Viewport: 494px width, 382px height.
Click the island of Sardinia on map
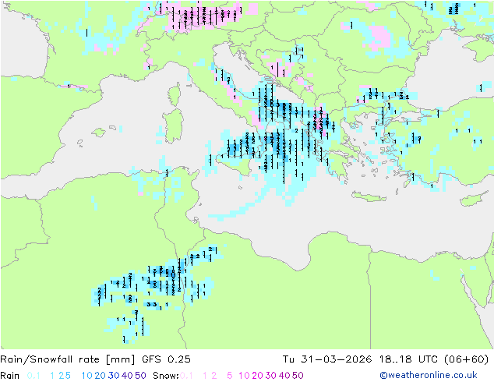(x=174, y=126)
